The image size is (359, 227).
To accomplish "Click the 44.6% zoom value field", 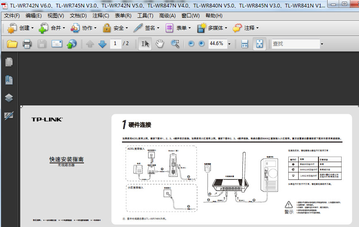I will pyautogui.click(x=217, y=43).
